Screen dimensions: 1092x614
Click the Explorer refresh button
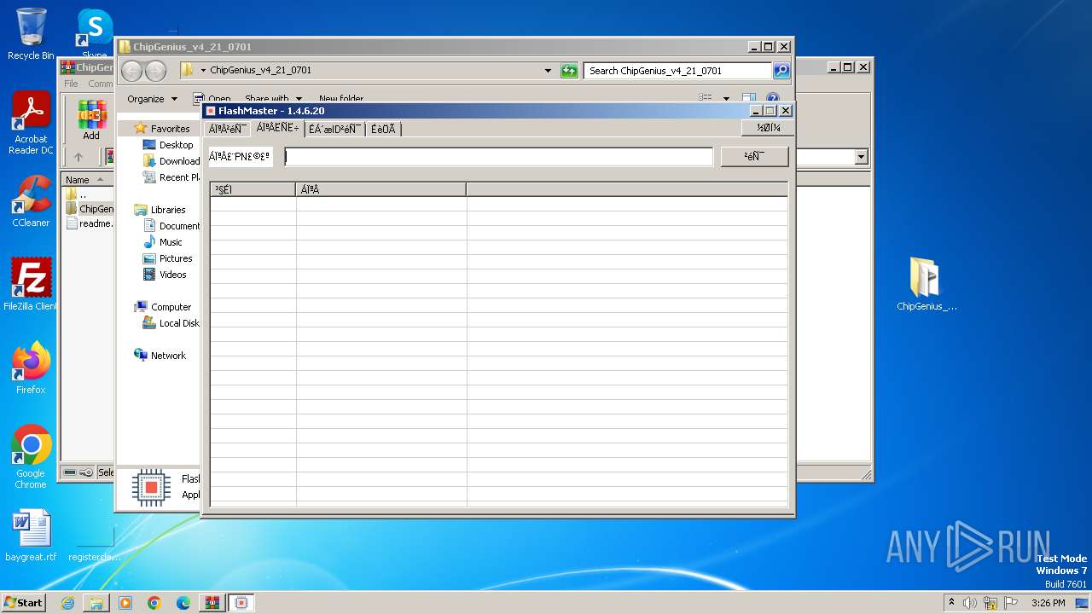pyautogui.click(x=569, y=71)
